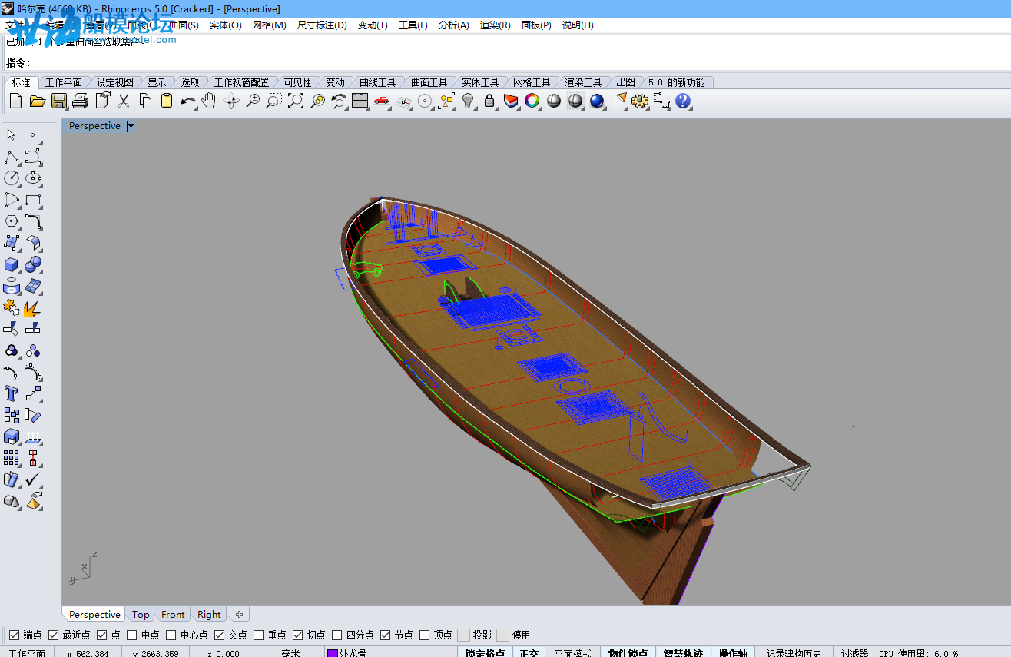The image size is (1011, 657).
Task: Click the Explode icon in the left sidebar
Action: coord(33,308)
